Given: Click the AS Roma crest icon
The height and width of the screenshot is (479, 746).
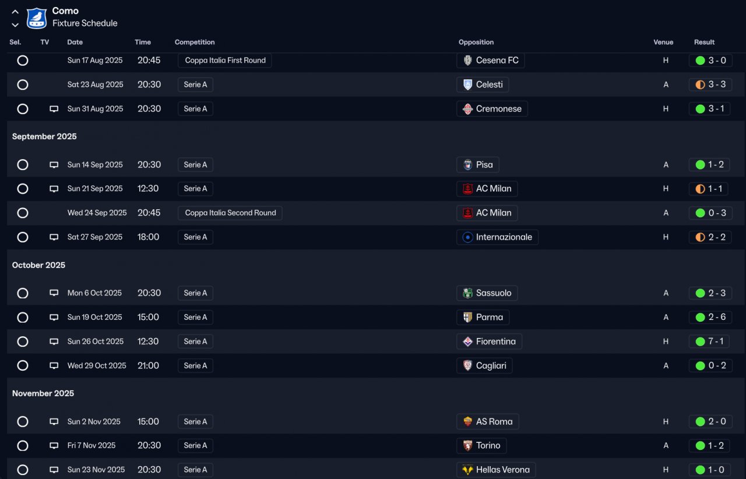Looking at the screenshot, I should tap(467, 422).
